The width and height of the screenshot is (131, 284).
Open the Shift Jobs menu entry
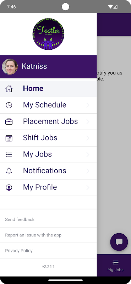(x=48, y=138)
